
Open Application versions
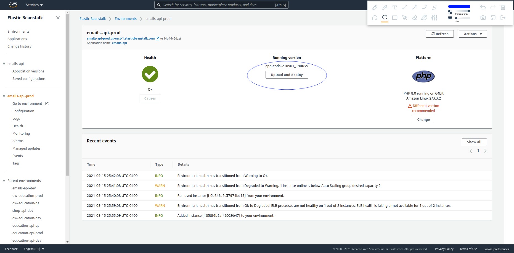pos(28,71)
